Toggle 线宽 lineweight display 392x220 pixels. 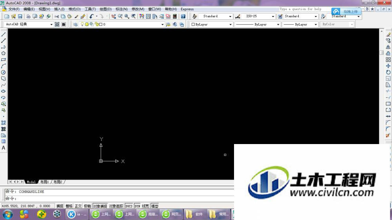145,206
